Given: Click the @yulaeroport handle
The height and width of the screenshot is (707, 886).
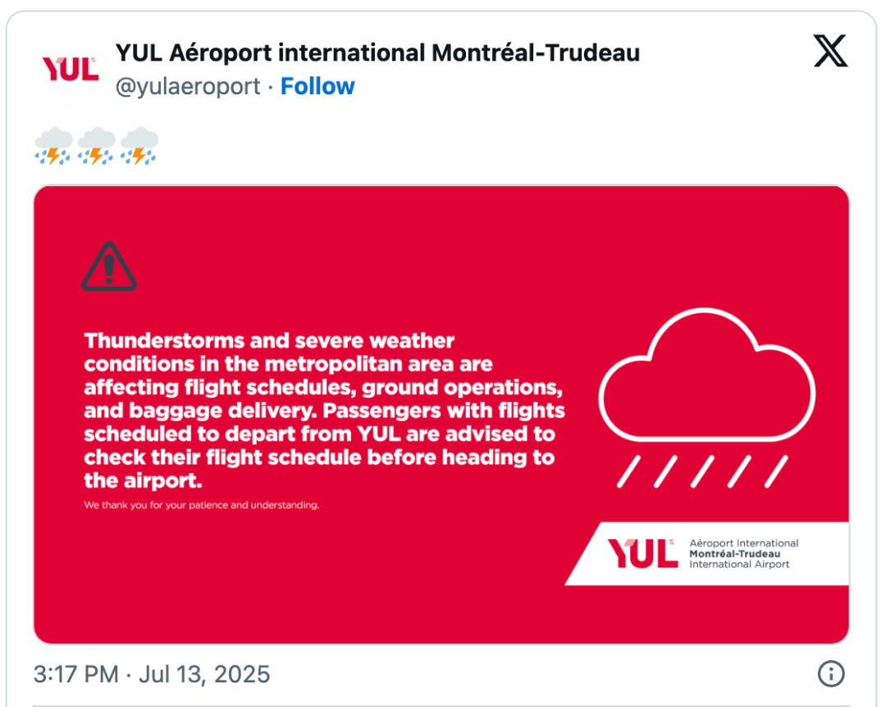Looking at the screenshot, I should [188, 86].
